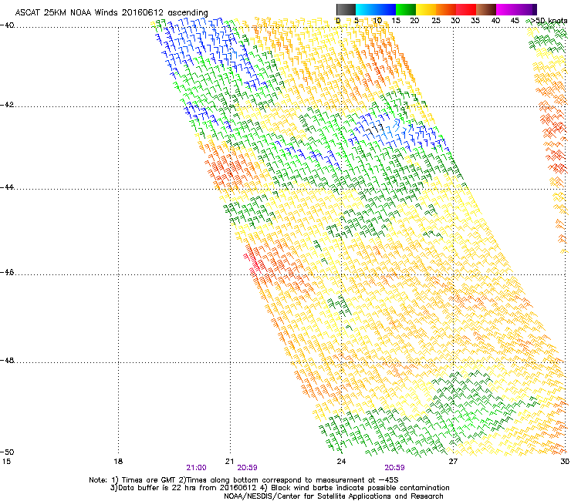This screenshot has height=501, width=571.
Task: Click the longitude label 18
Action: coord(118,462)
